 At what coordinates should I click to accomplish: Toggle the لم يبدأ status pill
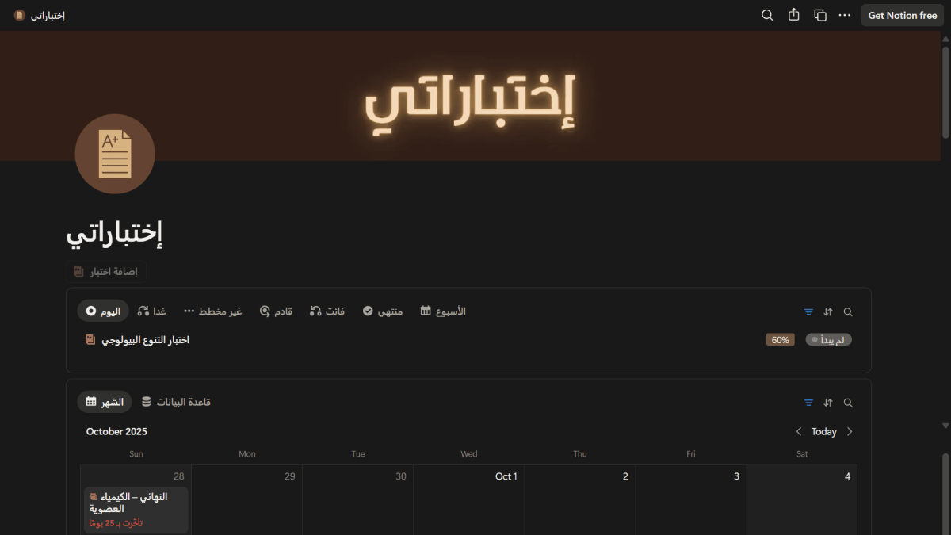(x=828, y=339)
